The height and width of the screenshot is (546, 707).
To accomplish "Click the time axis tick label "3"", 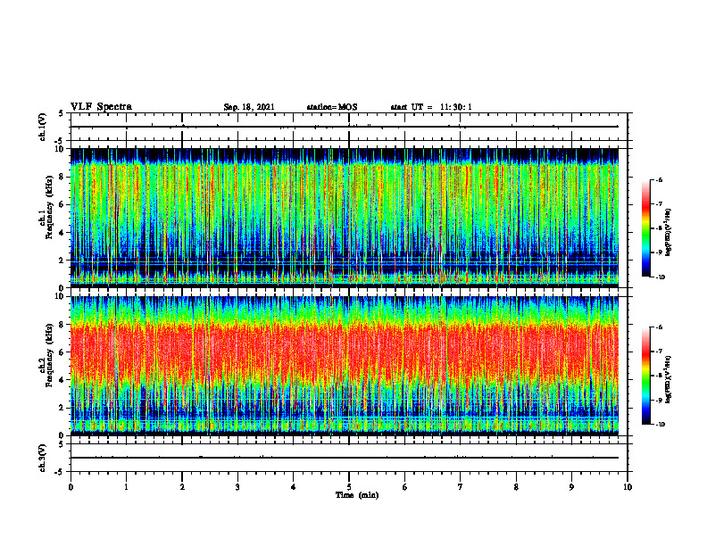I will coord(237,487).
